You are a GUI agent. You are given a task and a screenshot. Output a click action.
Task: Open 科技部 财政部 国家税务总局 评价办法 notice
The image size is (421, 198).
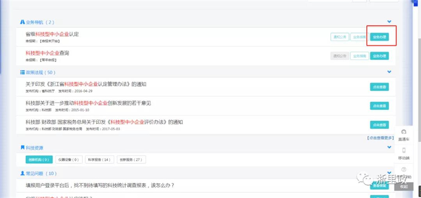[x=104, y=122]
